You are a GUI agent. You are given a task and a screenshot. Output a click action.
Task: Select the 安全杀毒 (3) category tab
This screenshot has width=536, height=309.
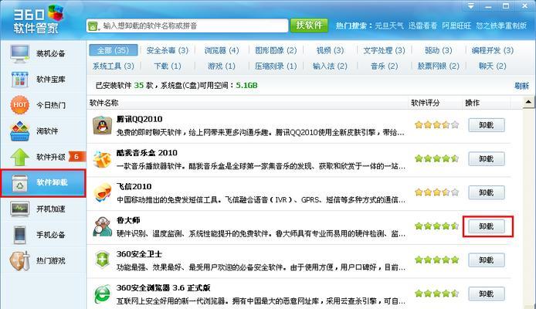coord(167,50)
